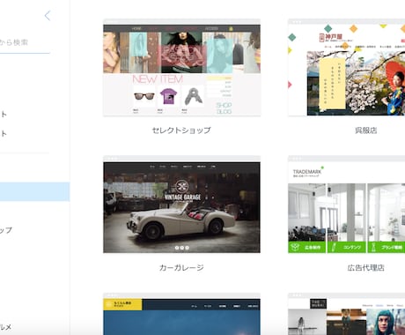The image size is (405, 335).
Task: Open the 呉服店 template thumbnail
Action: [x=346, y=68]
